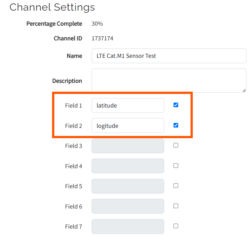Screen dimensions: 252x237
Task: Enable the Field 4 checkbox
Action: click(x=176, y=165)
